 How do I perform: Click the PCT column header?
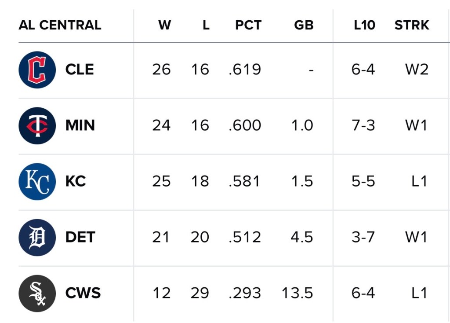tap(248, 25)
